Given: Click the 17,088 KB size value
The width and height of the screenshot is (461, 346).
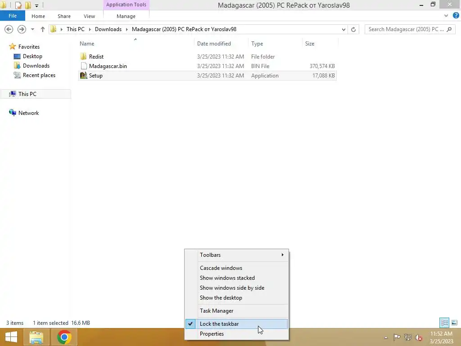Looking at the screenshot, I should 323,75.
